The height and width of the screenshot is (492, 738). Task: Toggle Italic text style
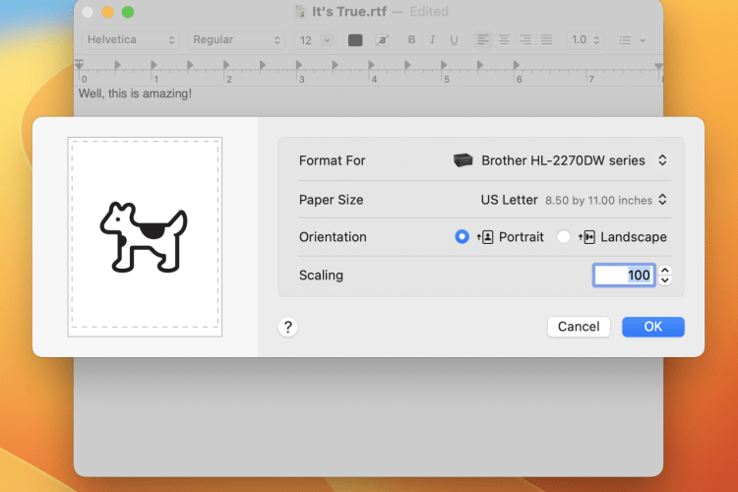[x=433, y=40]
